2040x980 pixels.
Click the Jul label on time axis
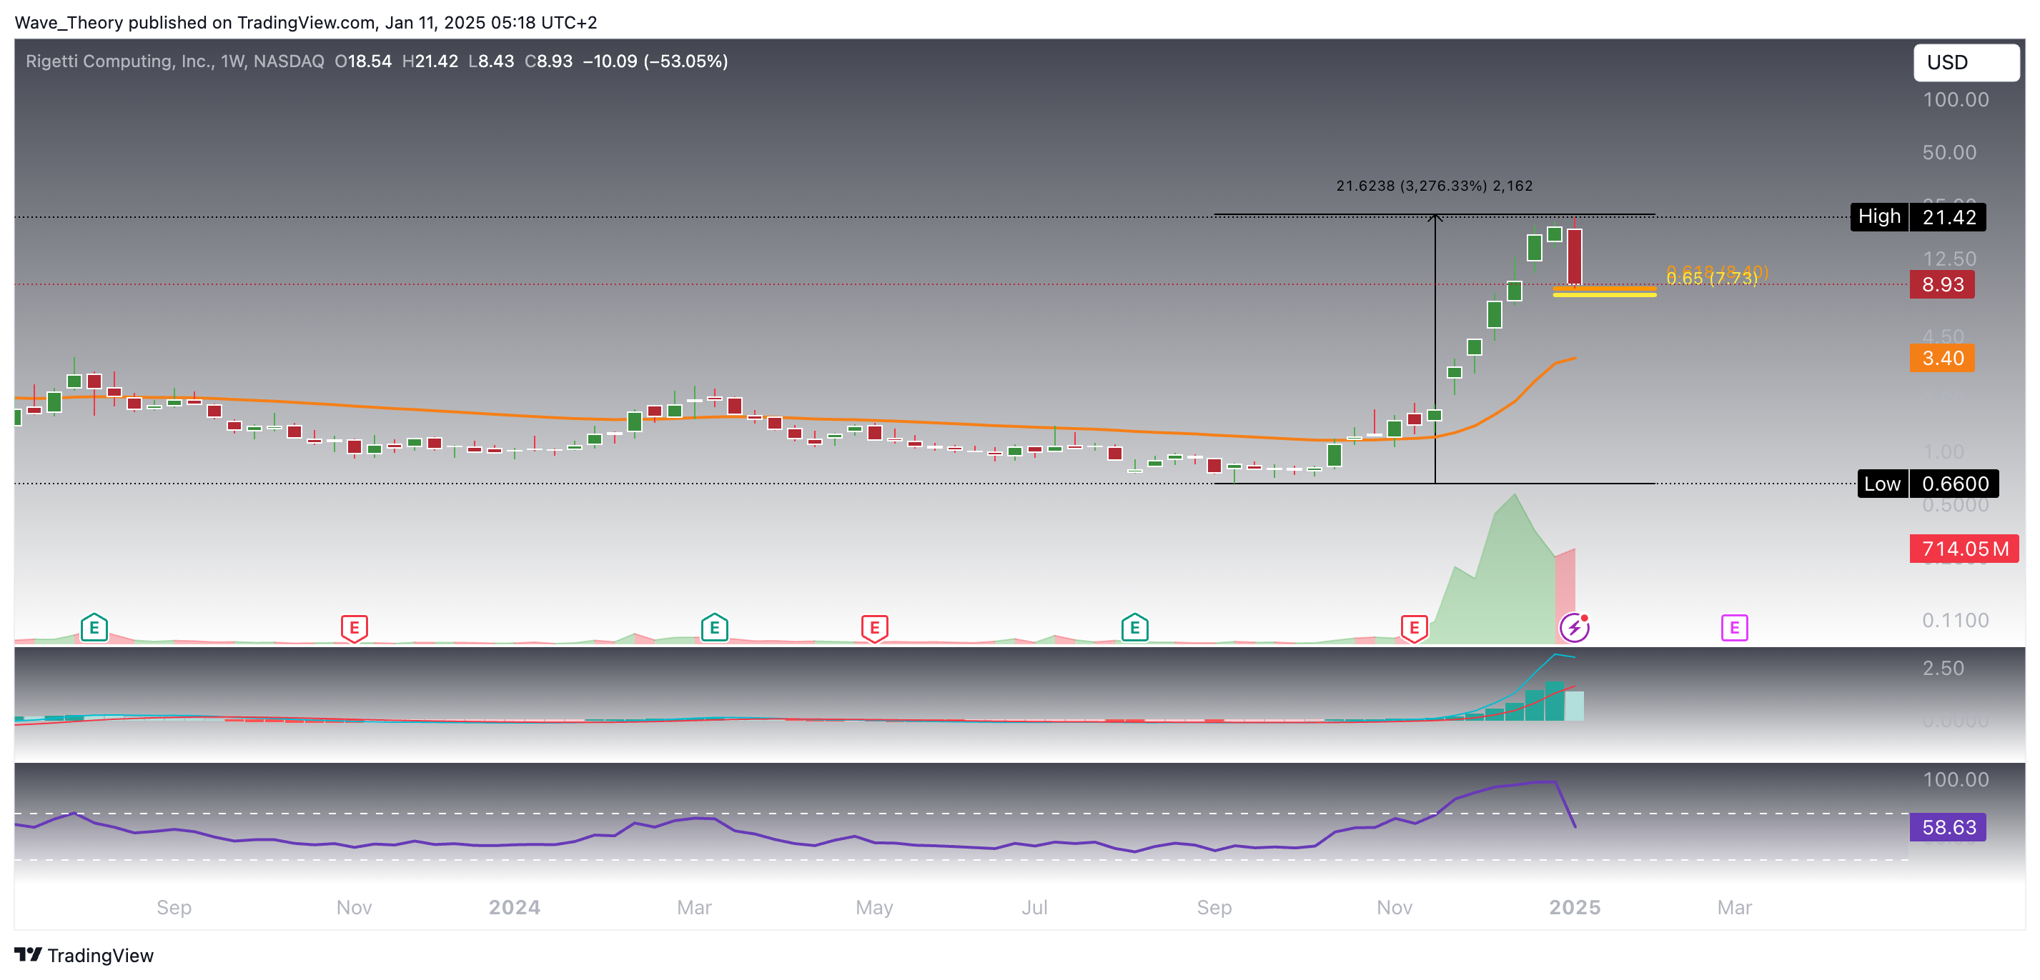(1034, 907)
